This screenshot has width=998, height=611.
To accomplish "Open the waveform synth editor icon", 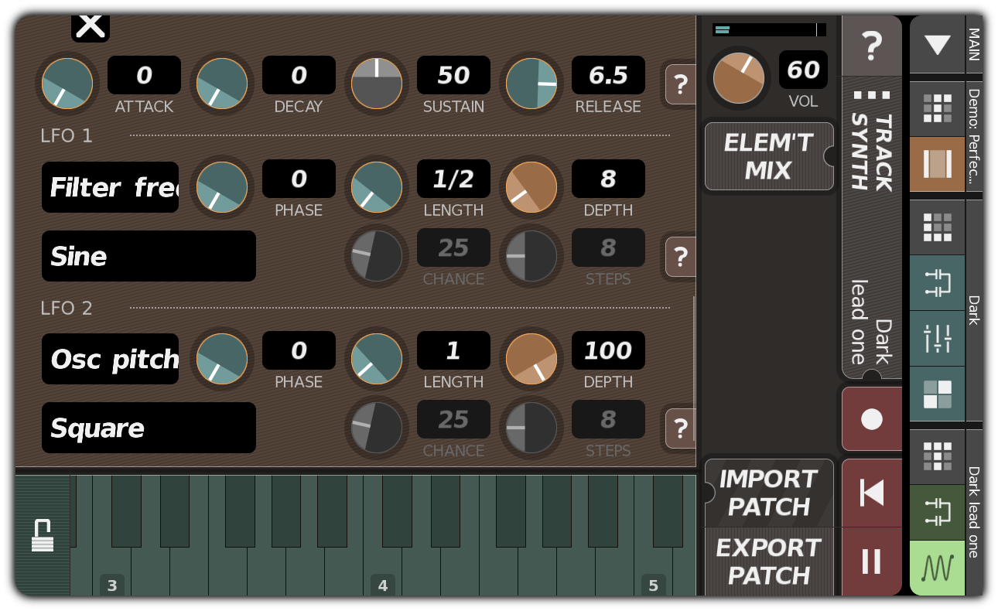I will [937, 568].
